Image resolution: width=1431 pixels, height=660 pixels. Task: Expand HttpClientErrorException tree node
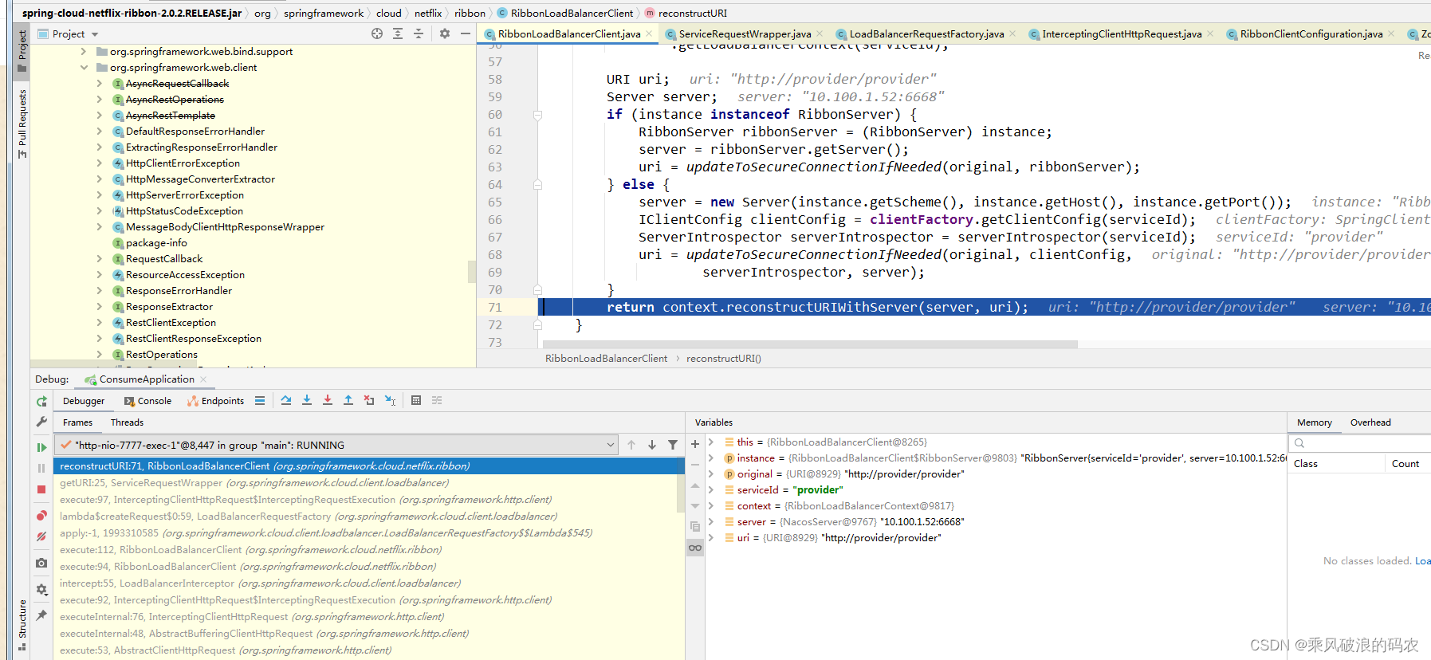[x=100, y=163]
